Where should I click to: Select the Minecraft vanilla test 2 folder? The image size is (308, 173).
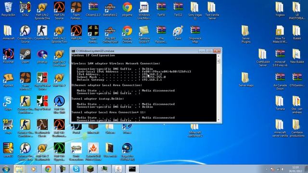pos(195,131)
